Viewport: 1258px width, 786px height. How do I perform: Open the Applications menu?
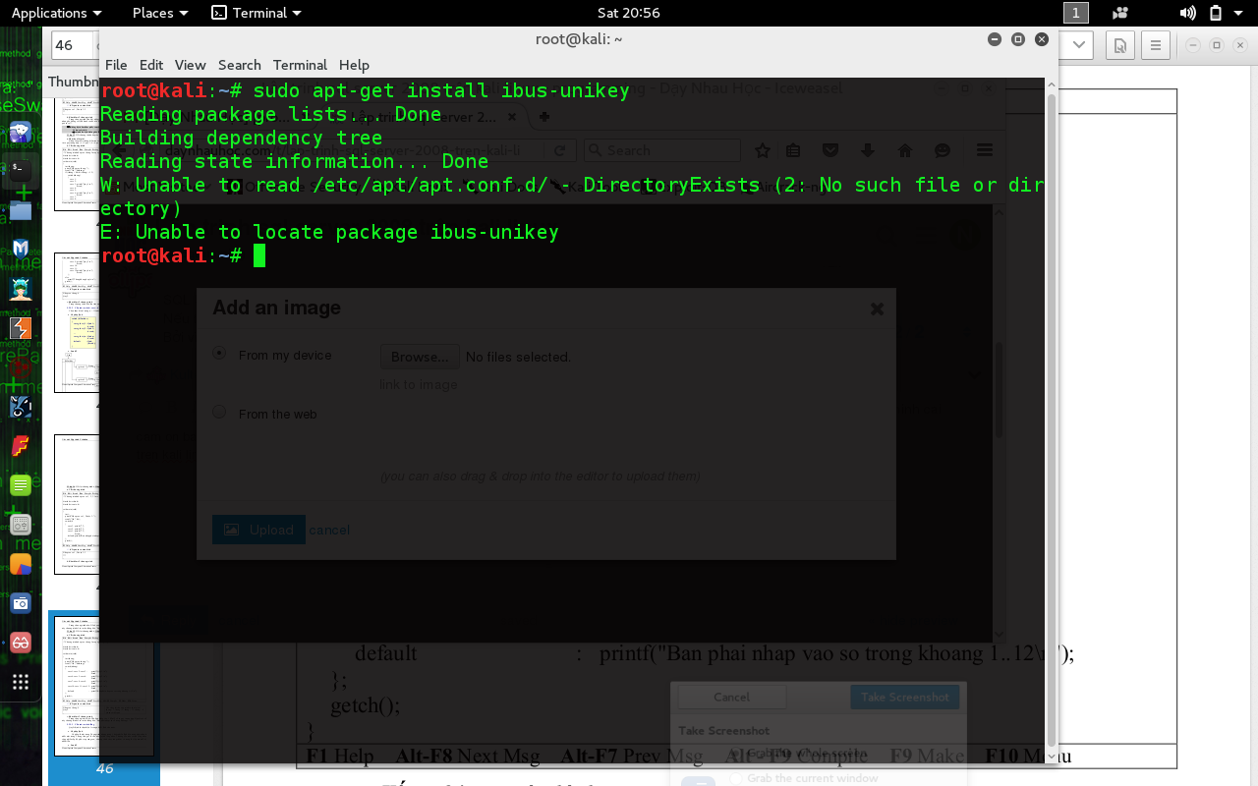56,13
